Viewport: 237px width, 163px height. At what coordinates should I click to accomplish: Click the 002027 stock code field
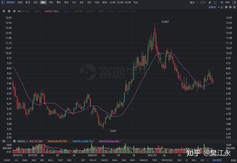(x=6, y=2)
